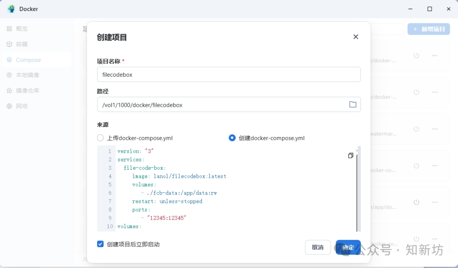Open more options for the first project row
Screen dimensions: 458x268
(435, 56)
